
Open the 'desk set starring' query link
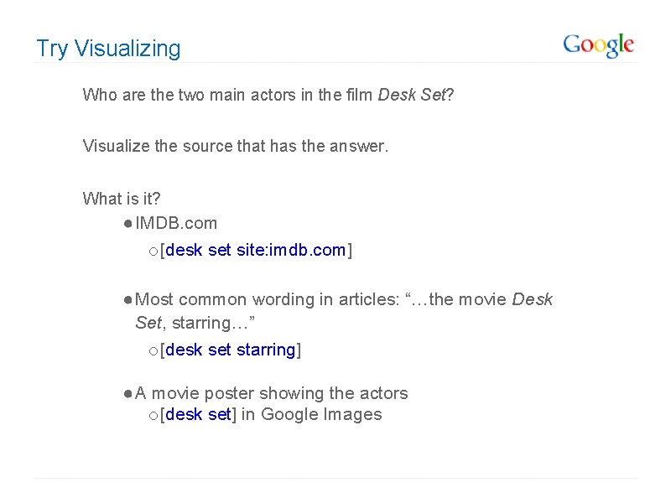(231, 350)
